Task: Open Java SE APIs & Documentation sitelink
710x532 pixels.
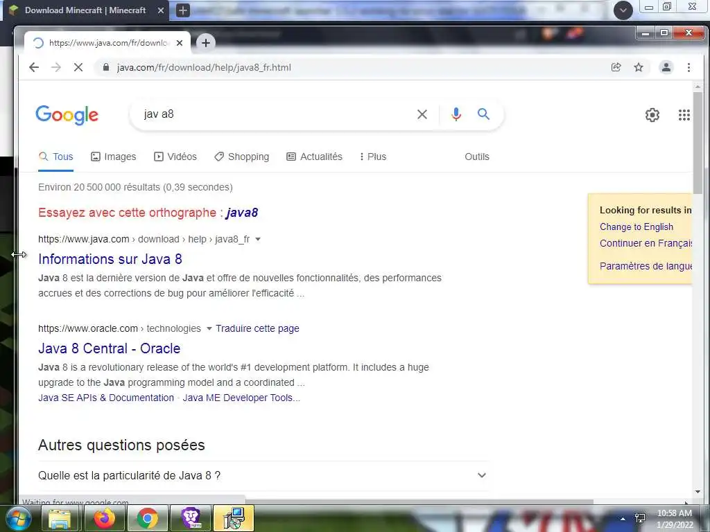Action: 106,398
